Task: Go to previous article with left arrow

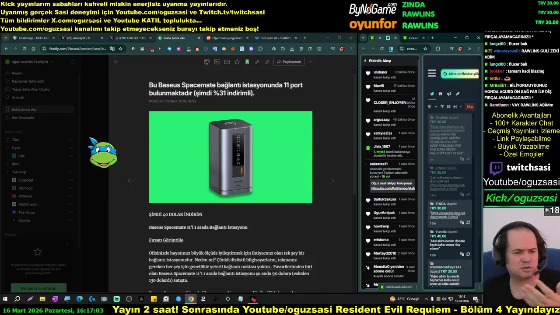Action: click(x=129, y=180)
